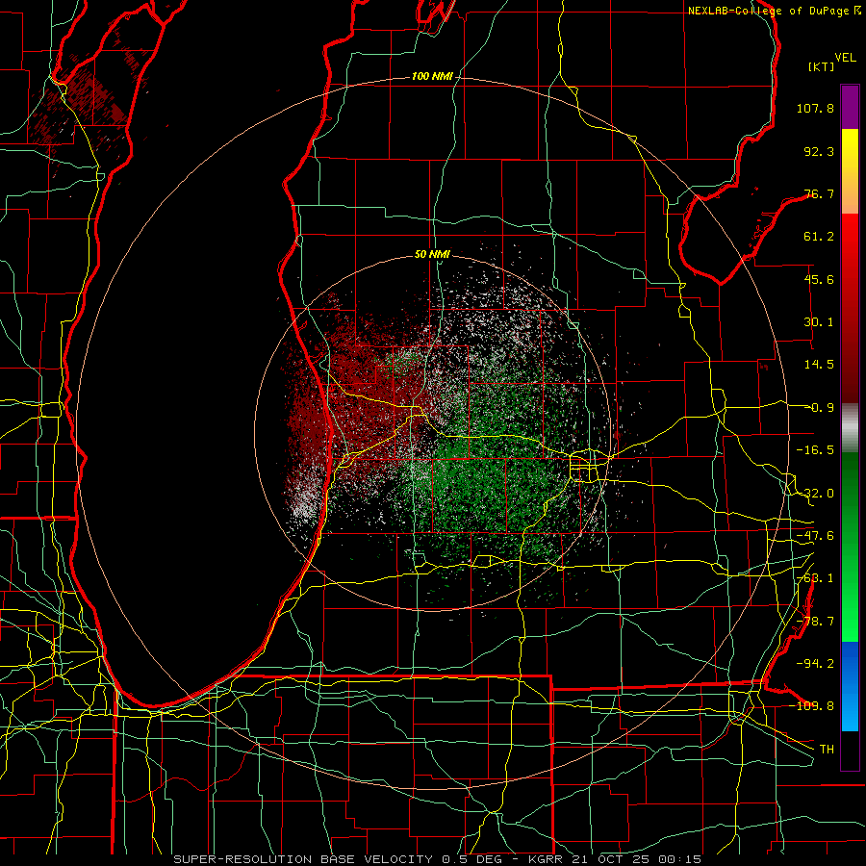Viewport: 866px width, 866px height.
Task: Click the -78.7 scale value
Action: pos(815,622)
